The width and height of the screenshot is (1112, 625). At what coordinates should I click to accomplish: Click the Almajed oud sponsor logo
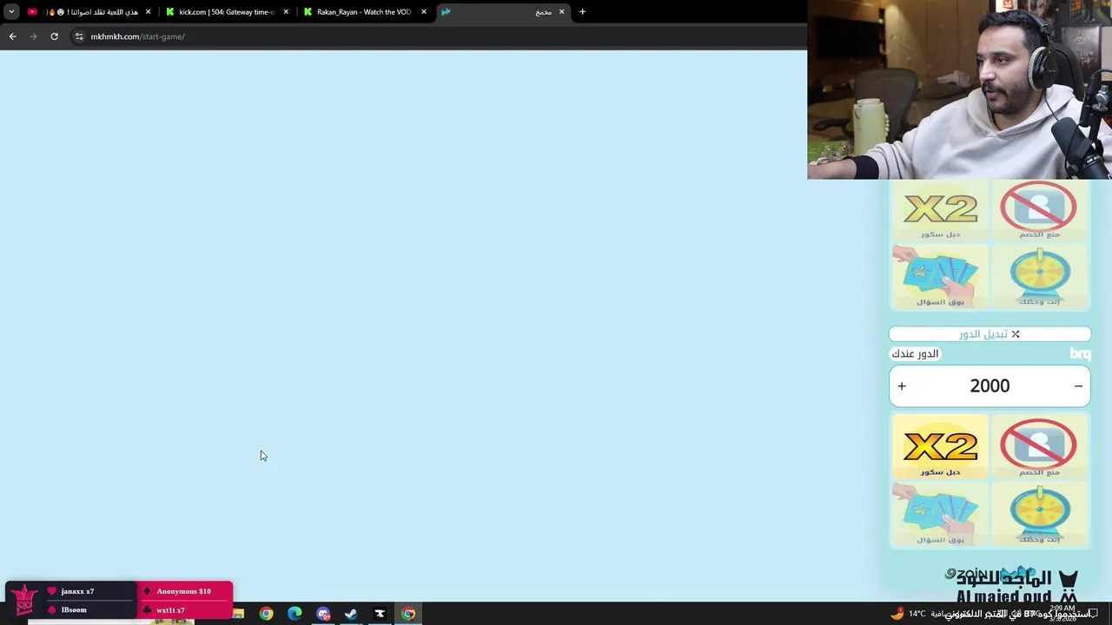coord(1016,587)
